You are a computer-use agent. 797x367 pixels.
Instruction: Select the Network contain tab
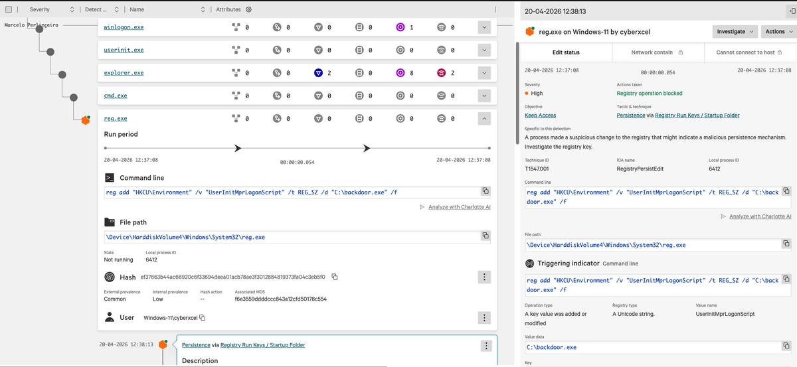click(657, 52)
